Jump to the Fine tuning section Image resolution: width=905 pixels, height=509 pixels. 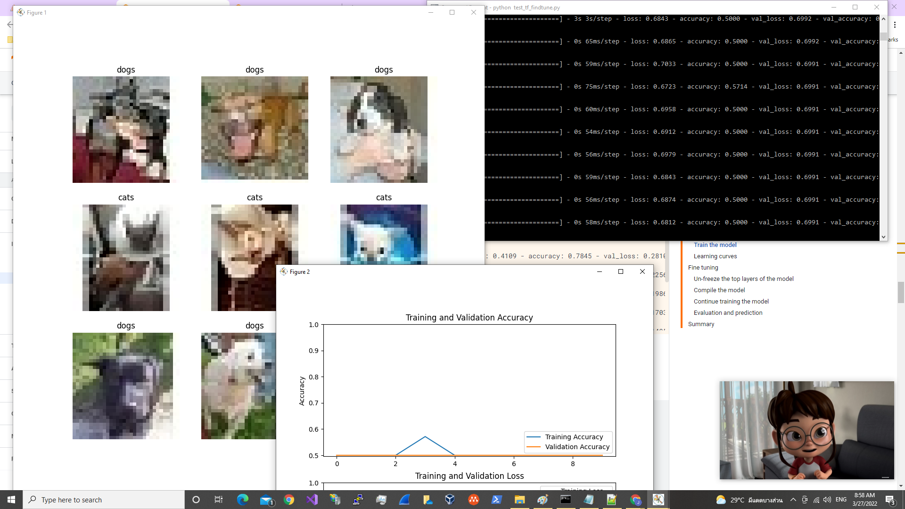point(703,267)
